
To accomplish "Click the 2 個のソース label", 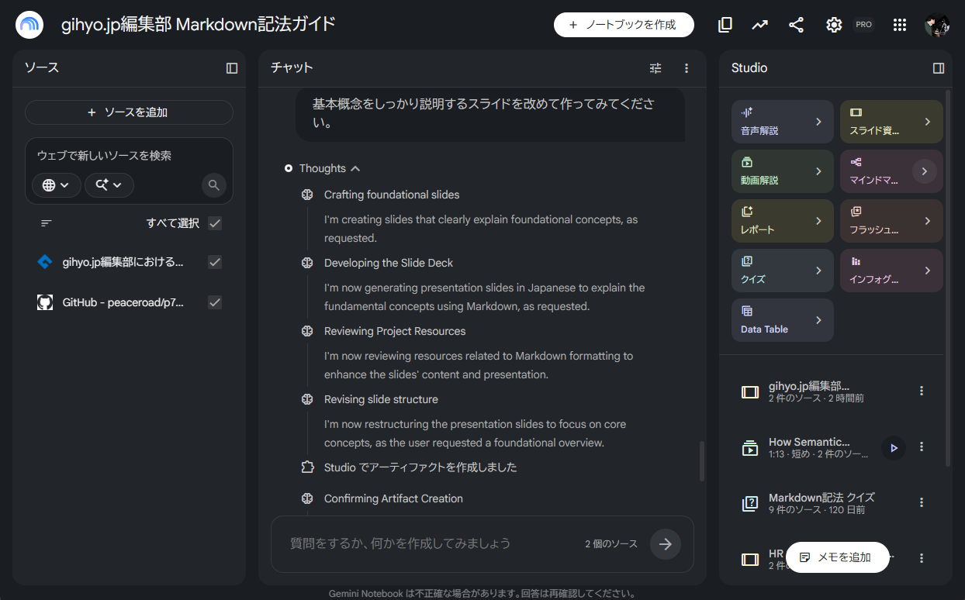I will 611,544.
